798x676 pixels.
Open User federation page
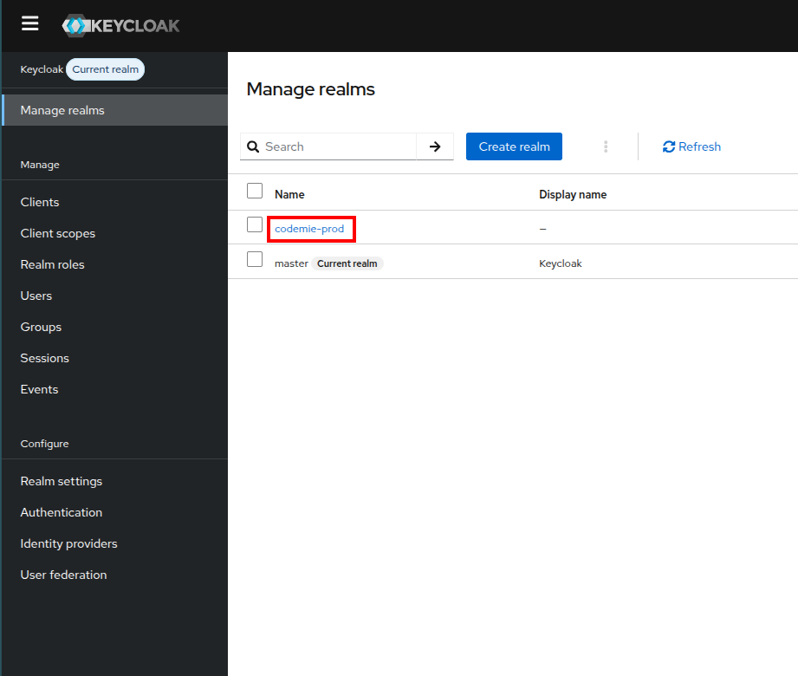click(x=63, y=575)
